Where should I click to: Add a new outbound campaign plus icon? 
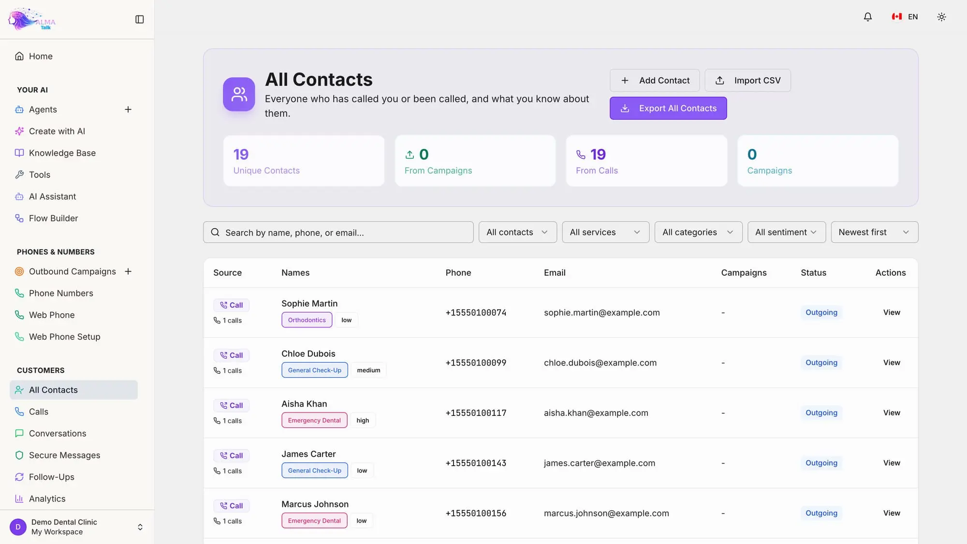click(128, 272)
